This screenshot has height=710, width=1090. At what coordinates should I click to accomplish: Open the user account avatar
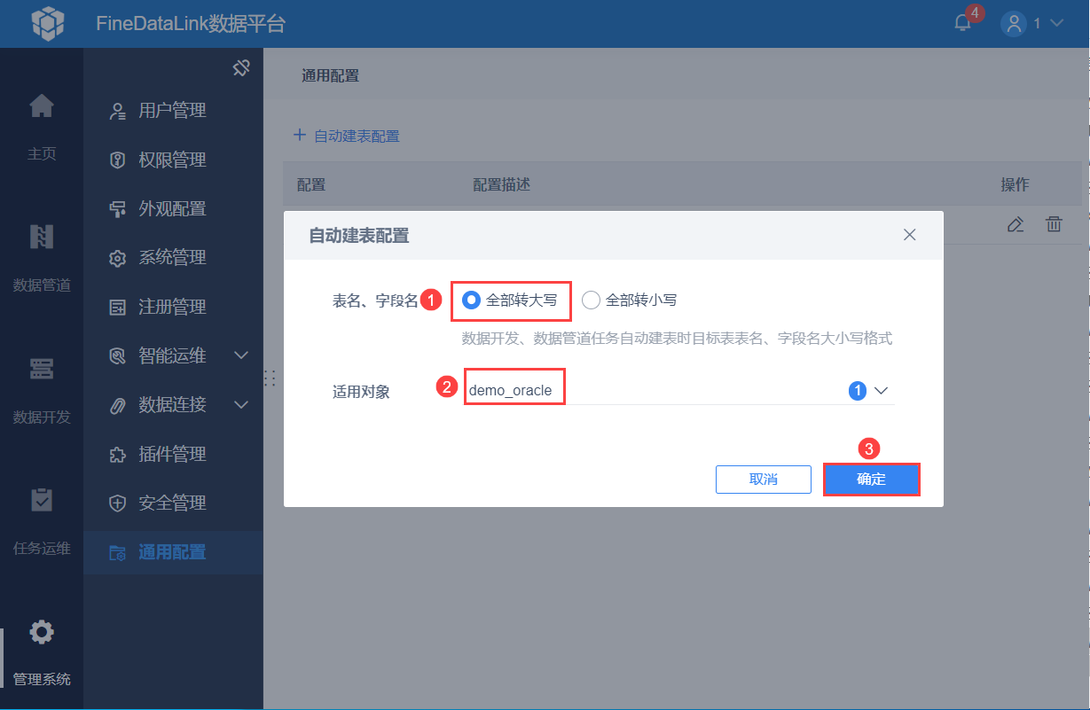1014,23
